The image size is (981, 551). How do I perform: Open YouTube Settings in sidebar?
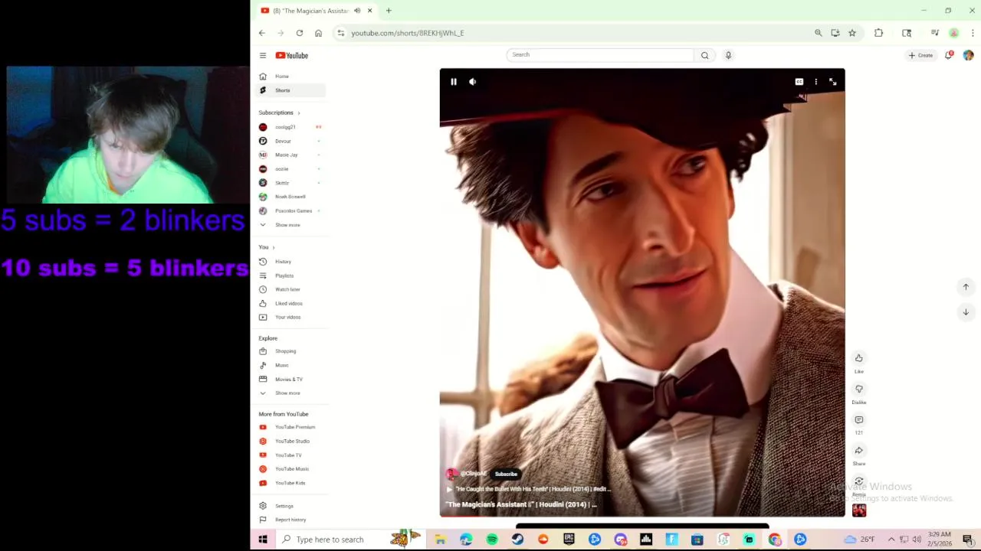(x=290, y=506)
